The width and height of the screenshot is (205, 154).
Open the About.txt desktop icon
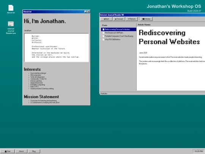[x=11, y=9]
